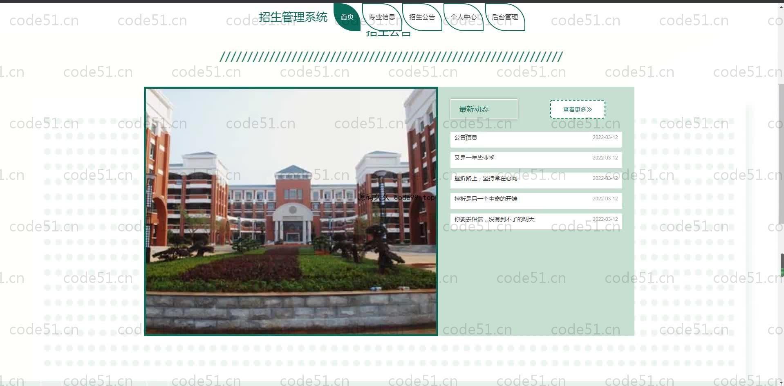Open the 招生公告 navigation tab
This screenshot has height=386, width=784.
422,17
